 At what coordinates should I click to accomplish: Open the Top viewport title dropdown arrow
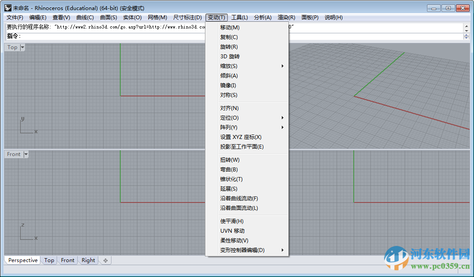pos(22,47)
